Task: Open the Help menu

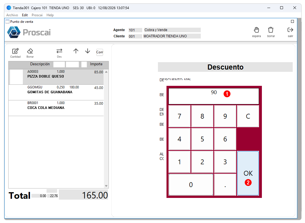Action: (x=50, y=15)
